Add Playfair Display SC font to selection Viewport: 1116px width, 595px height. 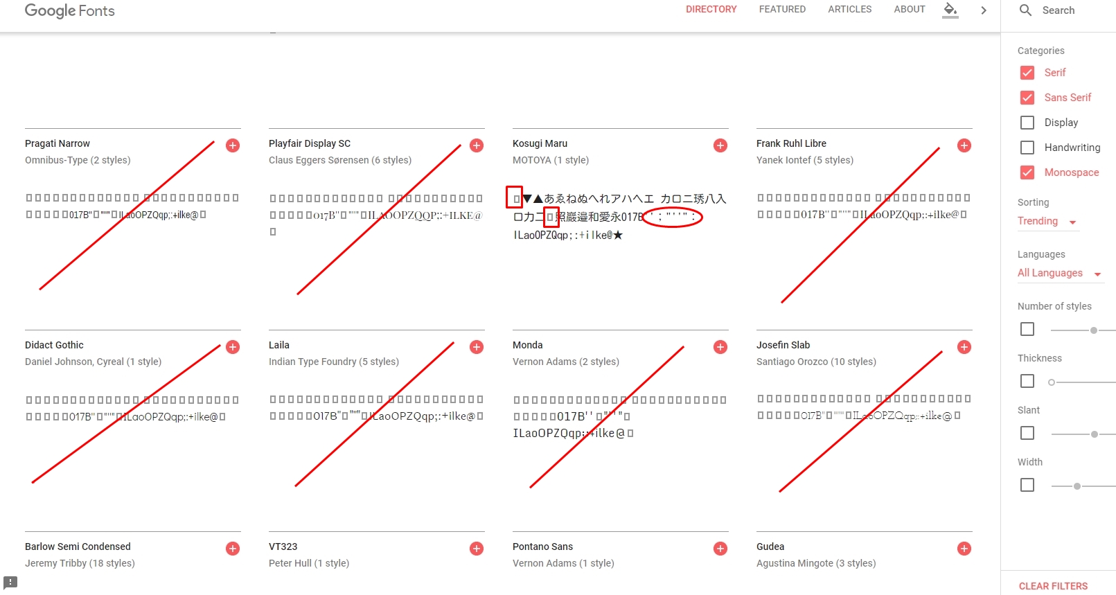[477, 145]
